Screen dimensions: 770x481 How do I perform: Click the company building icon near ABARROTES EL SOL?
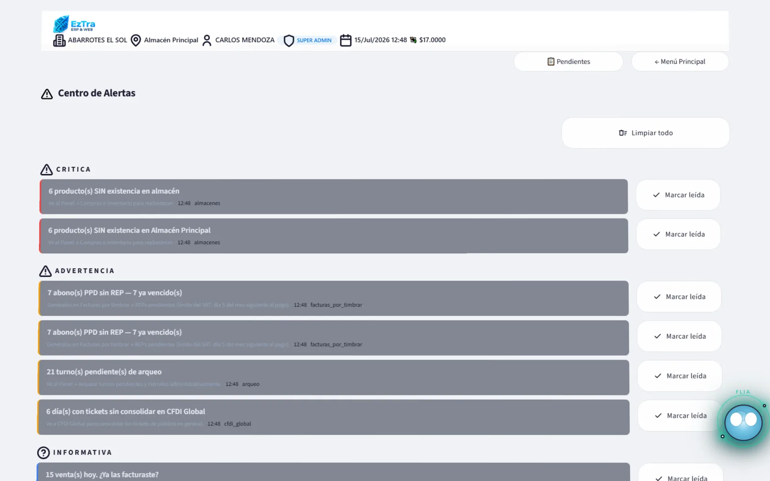coord(59,40)
